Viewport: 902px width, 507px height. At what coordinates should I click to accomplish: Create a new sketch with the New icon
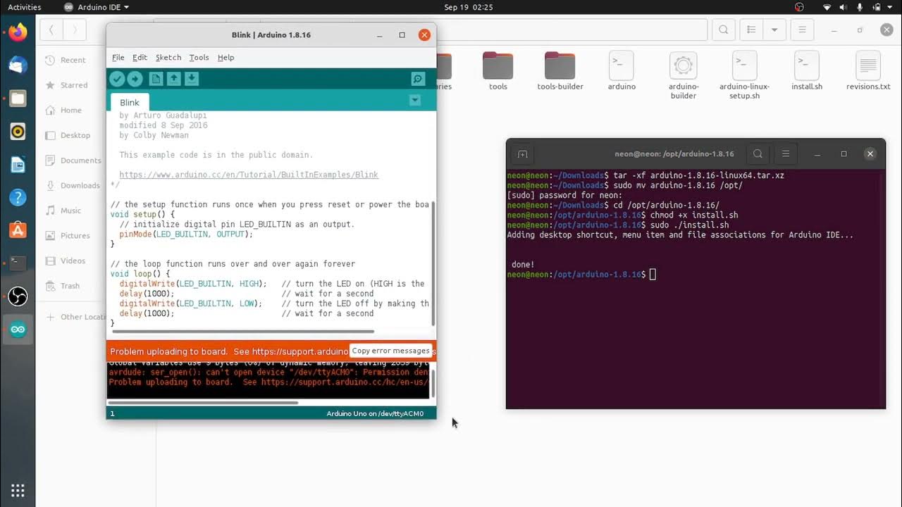[x=156, y=79]
